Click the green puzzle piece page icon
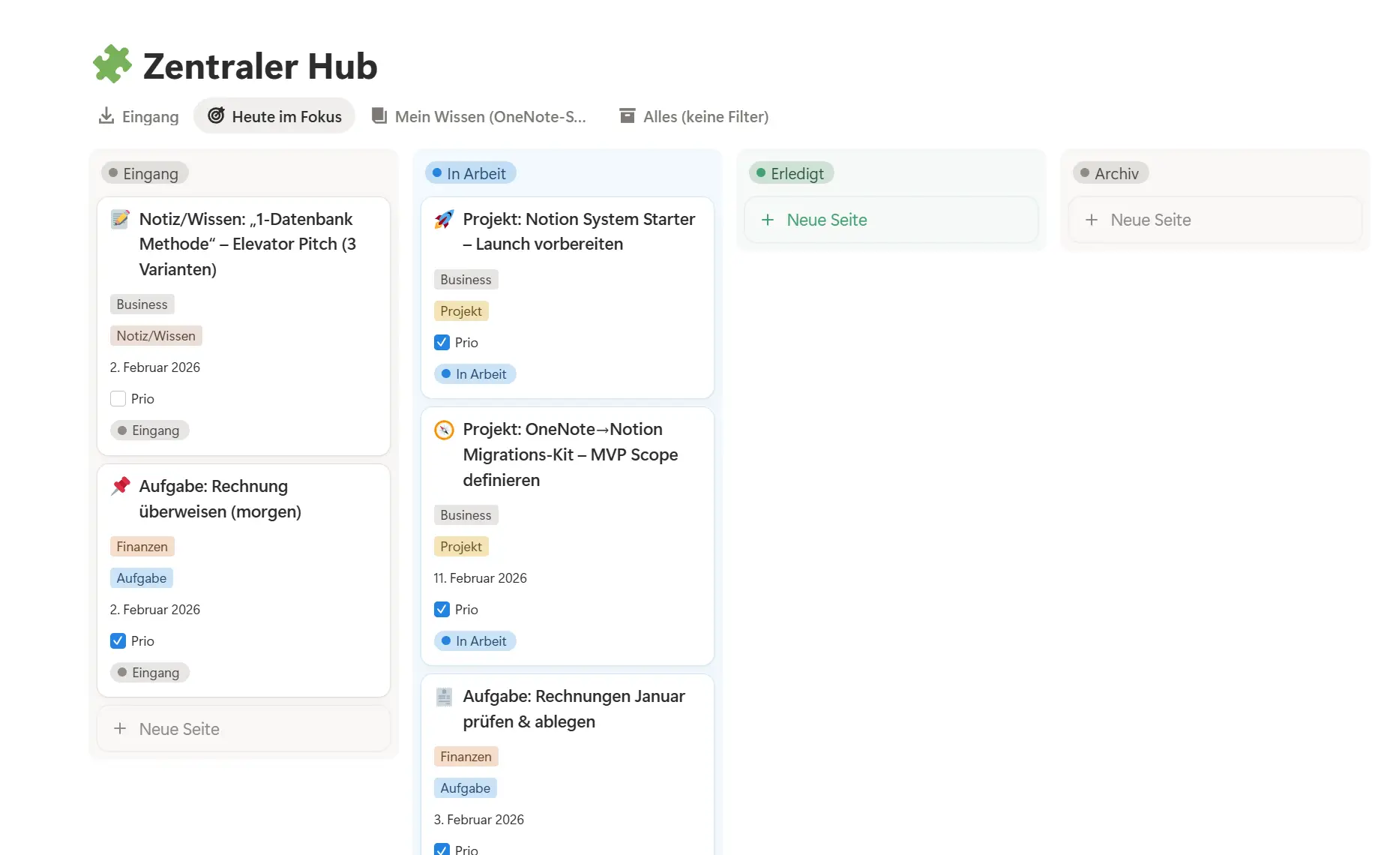This screenshot has width=1375, height=855. click(112, 64)
